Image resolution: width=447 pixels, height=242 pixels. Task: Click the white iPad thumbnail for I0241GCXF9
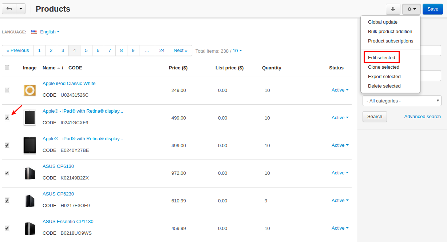tap(30, 118)
